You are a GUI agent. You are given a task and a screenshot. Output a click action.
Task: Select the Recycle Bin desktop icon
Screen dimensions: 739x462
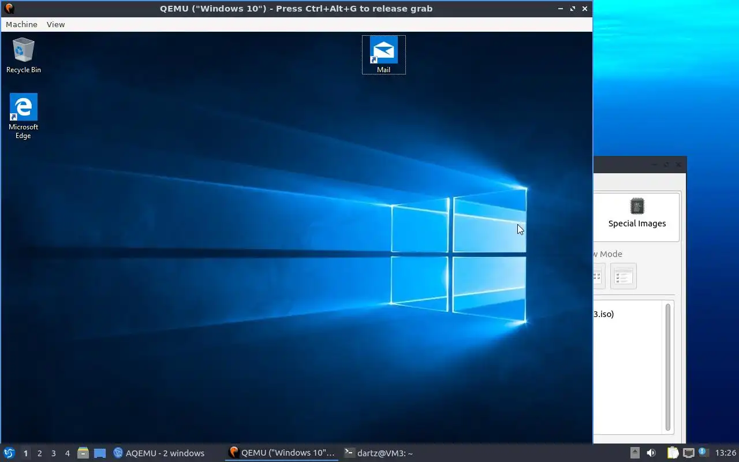pyautogui.click(x=23, y=55)
